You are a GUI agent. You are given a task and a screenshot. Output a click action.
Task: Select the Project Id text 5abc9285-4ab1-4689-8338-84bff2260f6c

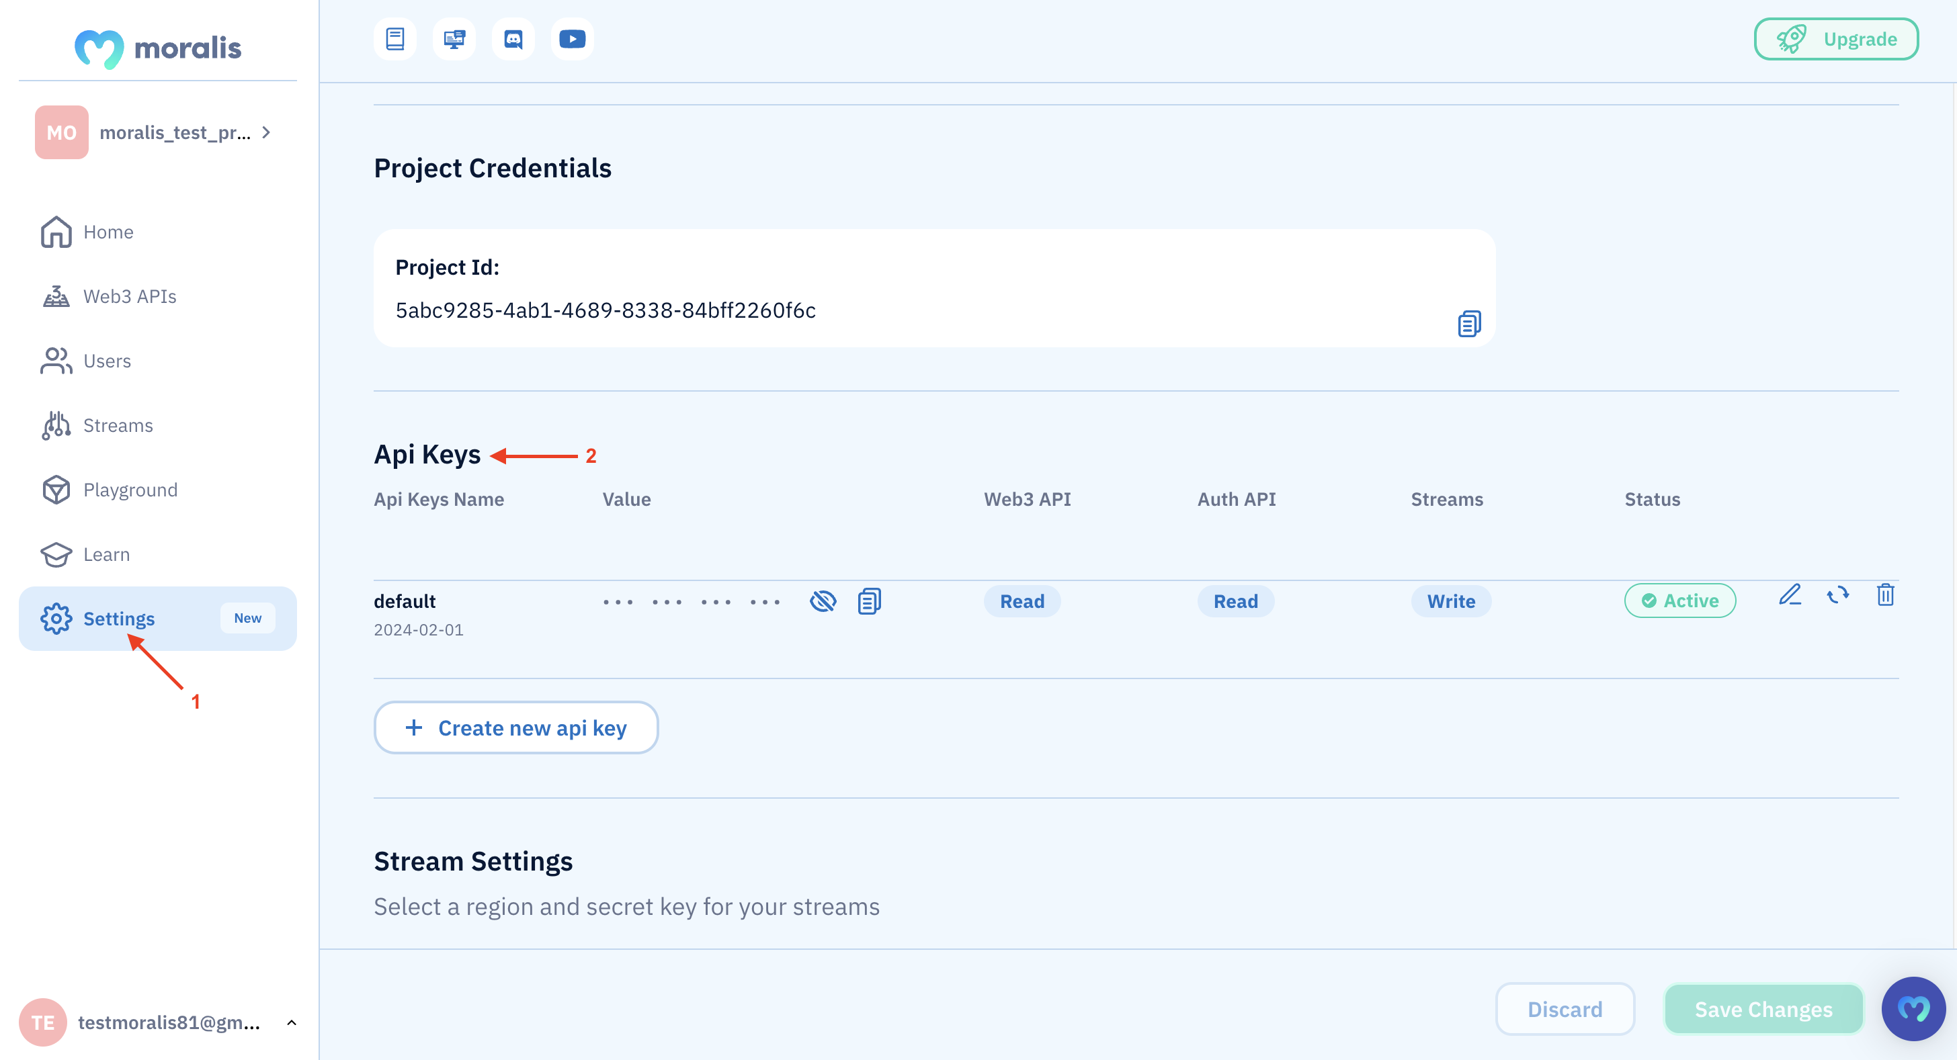[x=606, y=310]
